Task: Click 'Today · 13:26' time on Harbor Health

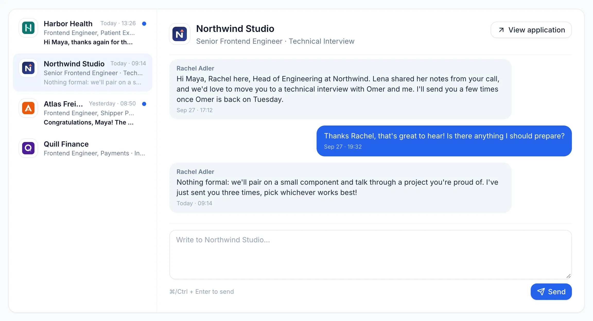Action: (118, 23)
